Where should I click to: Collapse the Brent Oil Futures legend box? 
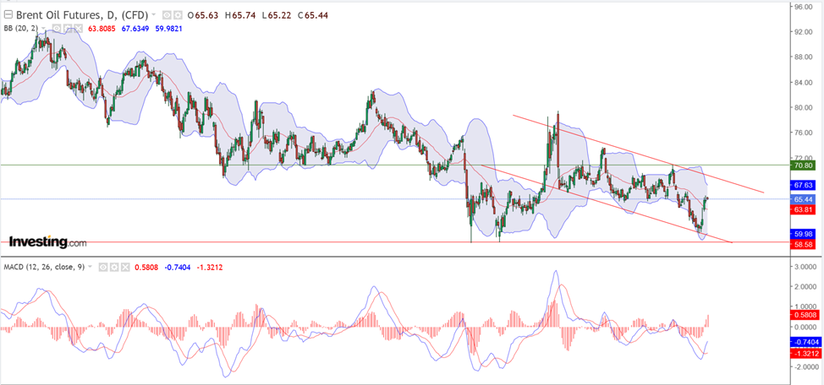(8, 15)
